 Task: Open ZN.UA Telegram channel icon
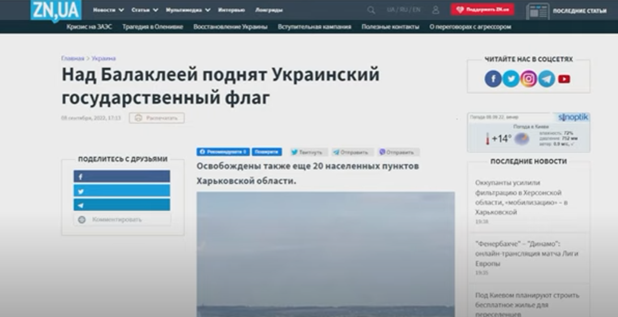(x=546, y=79)
